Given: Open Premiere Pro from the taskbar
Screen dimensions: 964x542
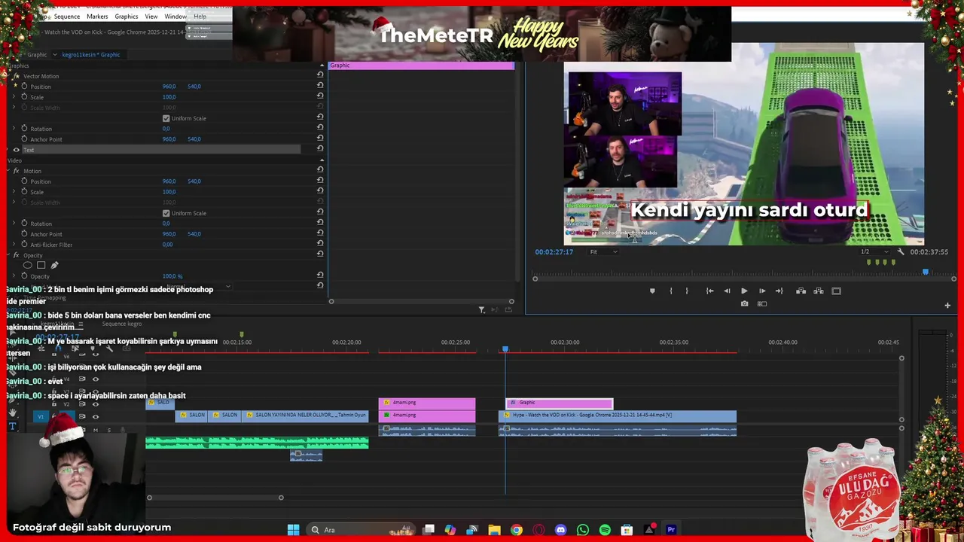Looking at the screenshot, I should 671,530.
